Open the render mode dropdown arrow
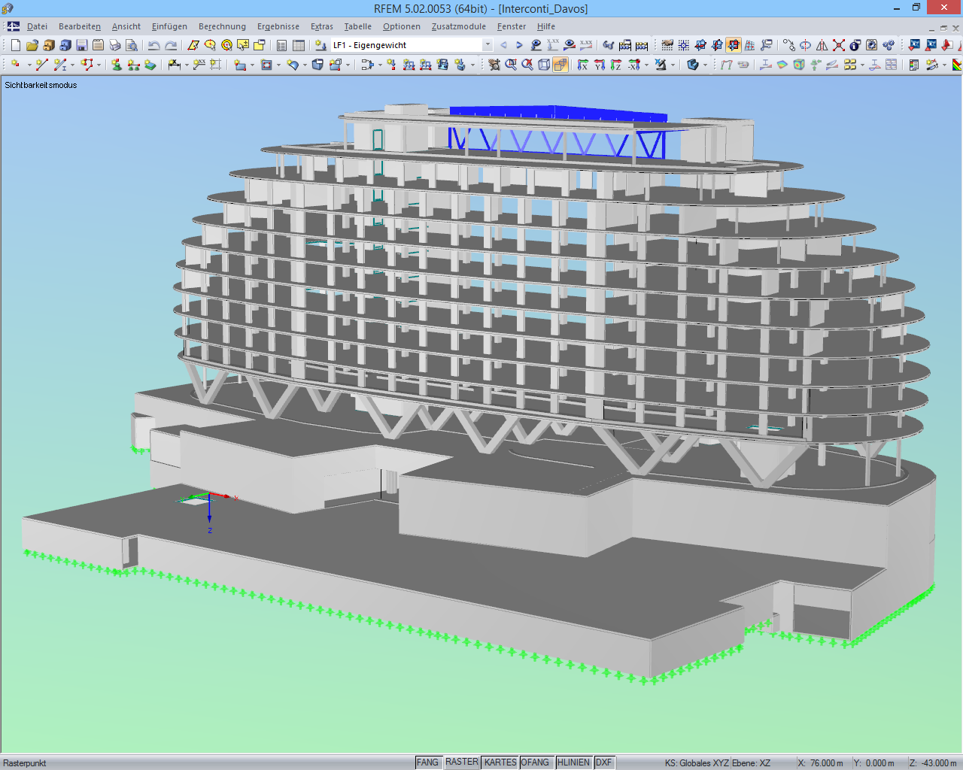 pyautogui.click(x=705, y=65)
